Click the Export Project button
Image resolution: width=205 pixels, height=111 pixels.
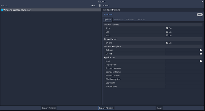(x=49, y=108)
